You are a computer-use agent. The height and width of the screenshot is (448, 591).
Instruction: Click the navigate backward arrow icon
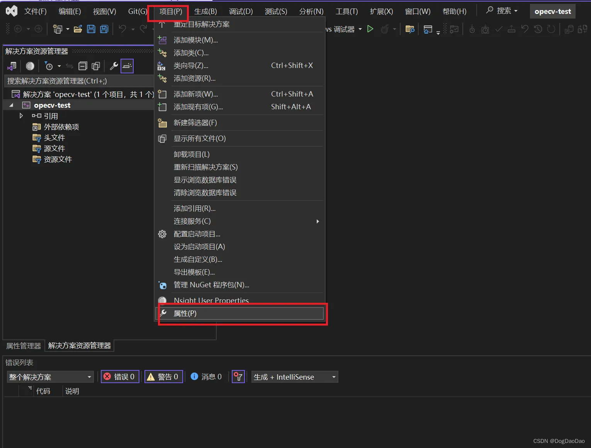[x=18, y=29]
